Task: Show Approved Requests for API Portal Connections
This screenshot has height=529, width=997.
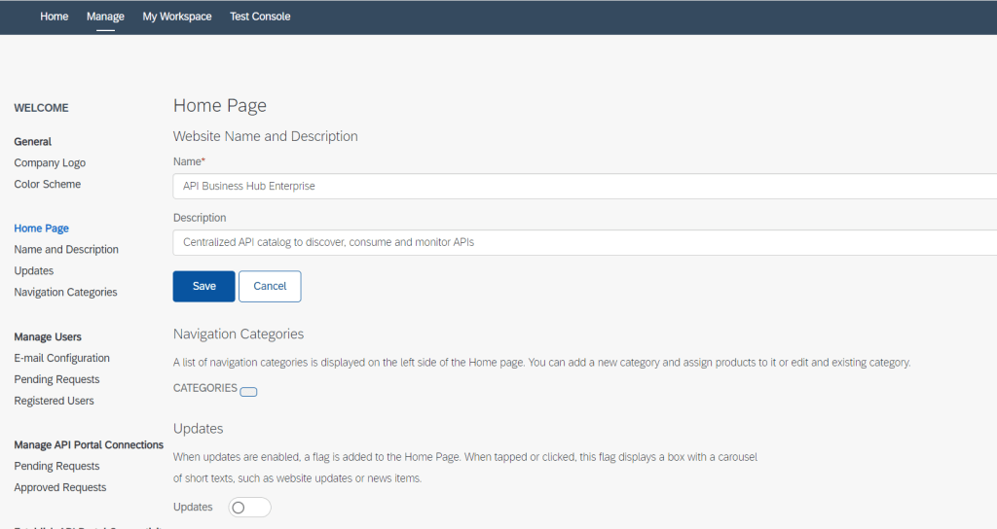Action: click(60, 488)
